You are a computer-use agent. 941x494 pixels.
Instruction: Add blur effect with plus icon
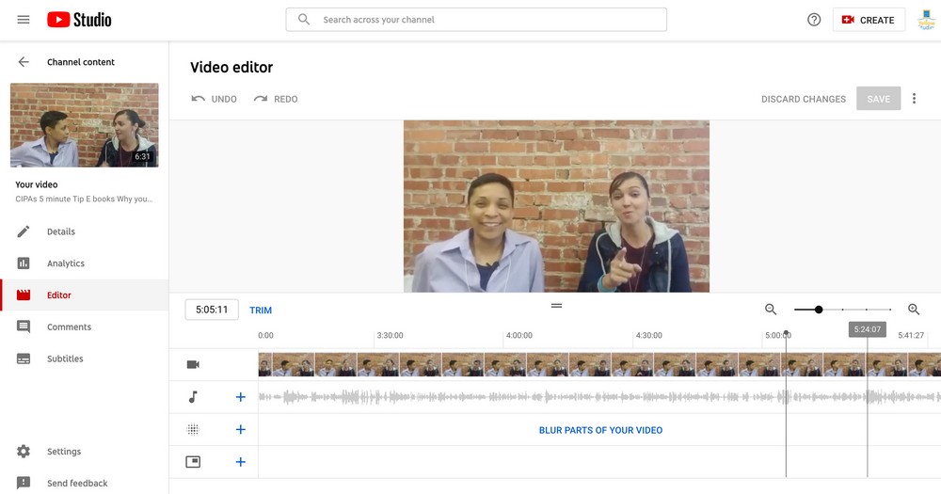(x=240, y=430)
